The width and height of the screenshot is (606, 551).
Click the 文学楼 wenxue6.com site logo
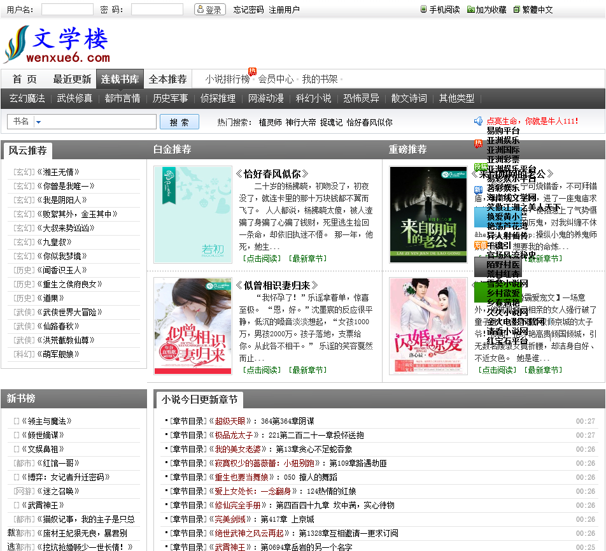click(x=57, y=45)
